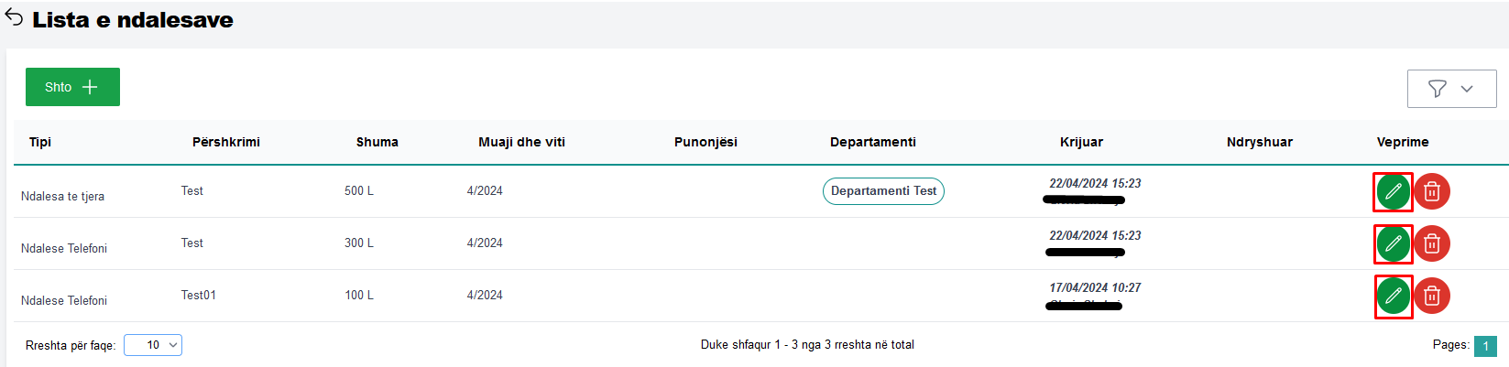
Task: Open the rows per page dropdown
Action: [153, 345]
